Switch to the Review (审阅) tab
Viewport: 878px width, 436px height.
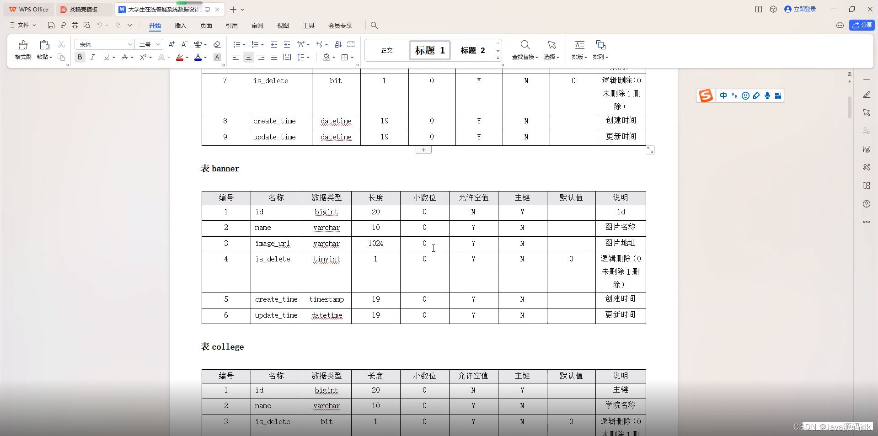257,26
